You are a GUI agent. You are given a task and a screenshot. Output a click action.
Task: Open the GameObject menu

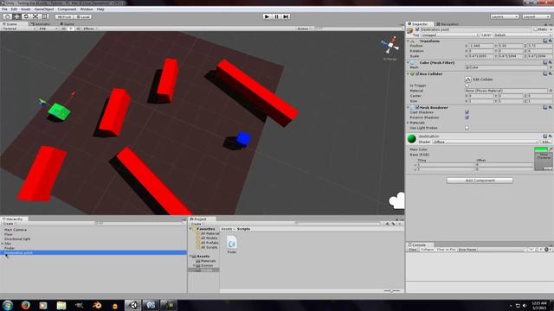tap(44, 10)
